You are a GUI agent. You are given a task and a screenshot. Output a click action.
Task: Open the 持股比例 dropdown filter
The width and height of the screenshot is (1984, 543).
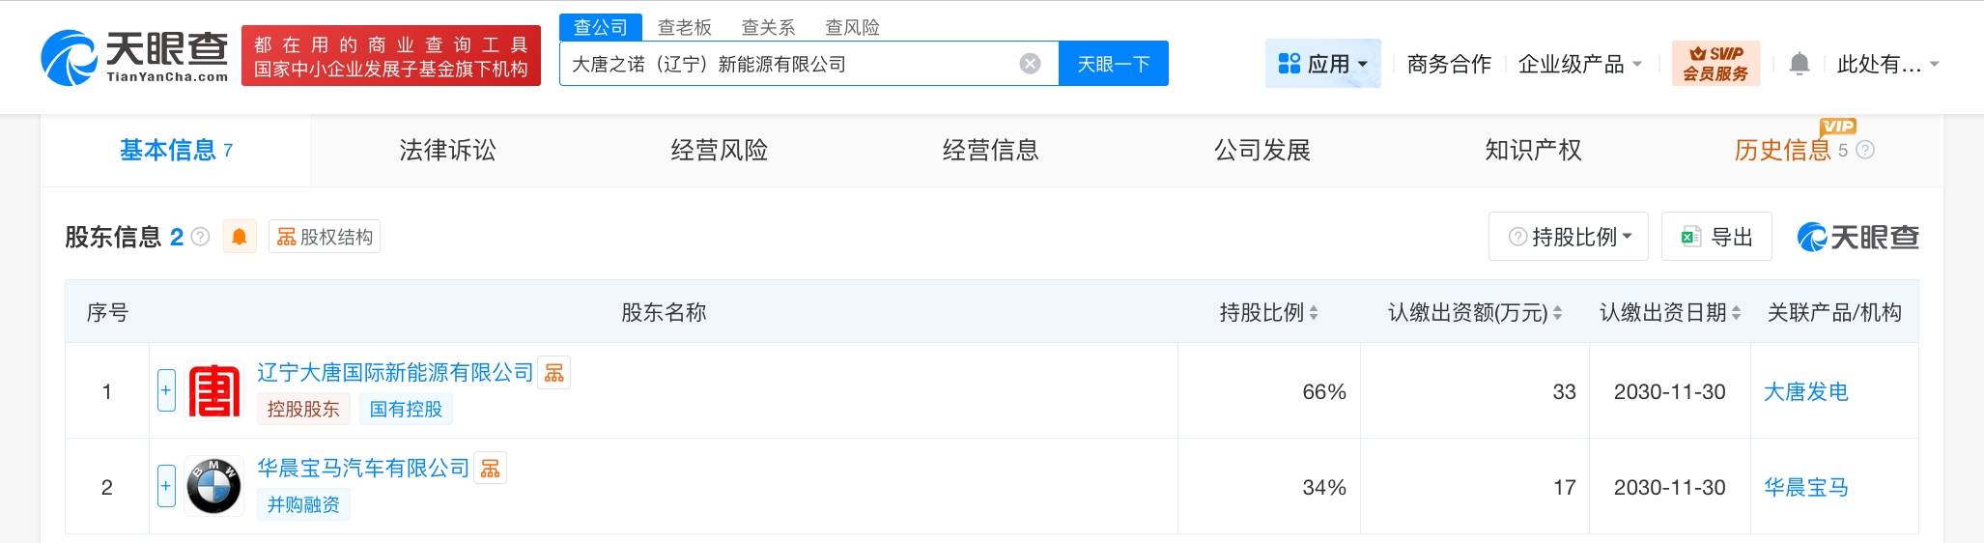coord(1571,237)
